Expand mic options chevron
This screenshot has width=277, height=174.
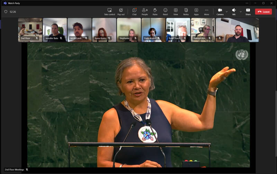[241, 12]
